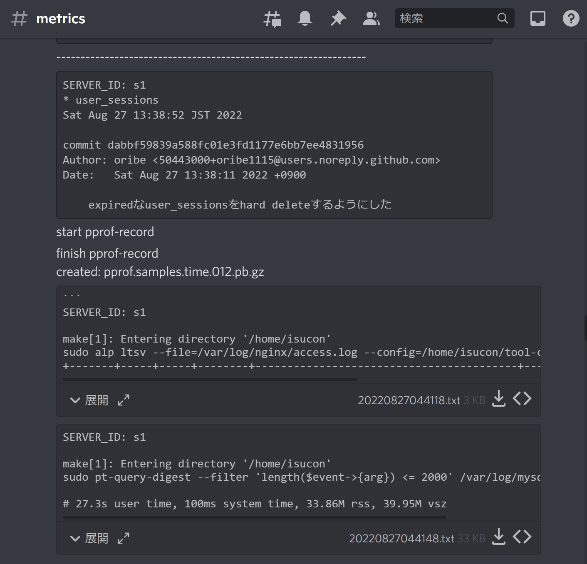
Task: Click the Author oribe email line
Action: point(251,160)
